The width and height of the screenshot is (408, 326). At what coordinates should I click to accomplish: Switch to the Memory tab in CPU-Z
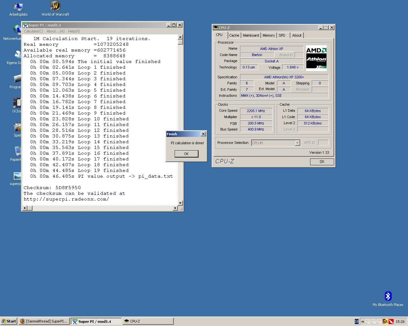coord(269,35)
